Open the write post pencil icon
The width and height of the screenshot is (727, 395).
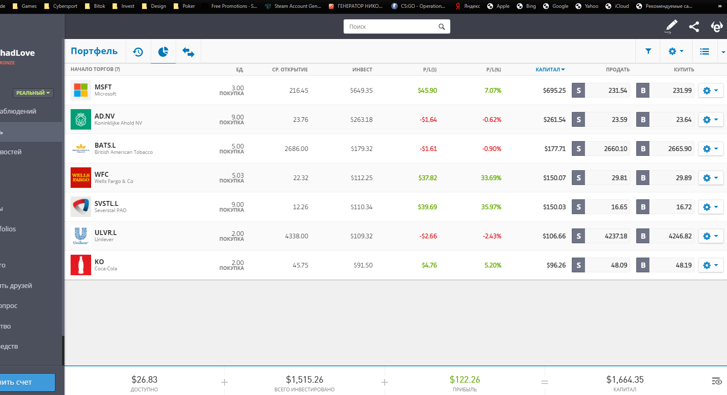[x=671, y=27]
